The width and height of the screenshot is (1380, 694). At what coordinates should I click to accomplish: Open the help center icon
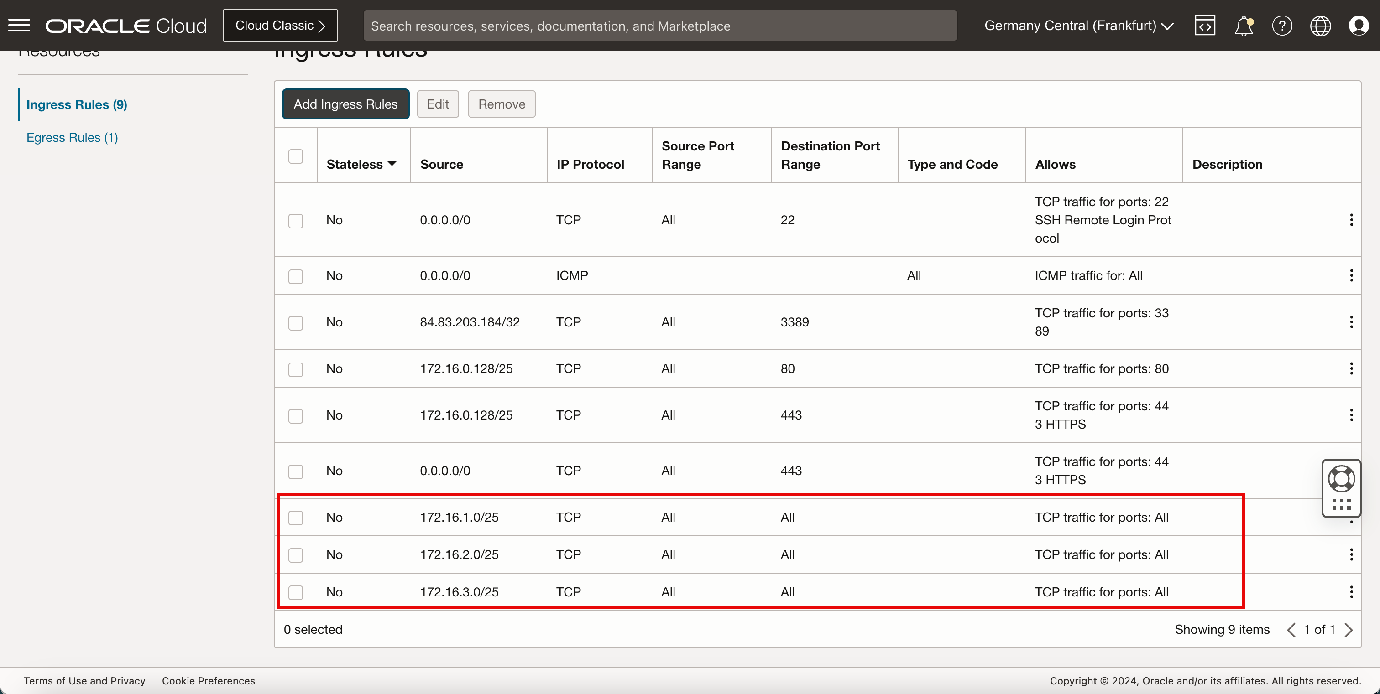pos(1282,26)
